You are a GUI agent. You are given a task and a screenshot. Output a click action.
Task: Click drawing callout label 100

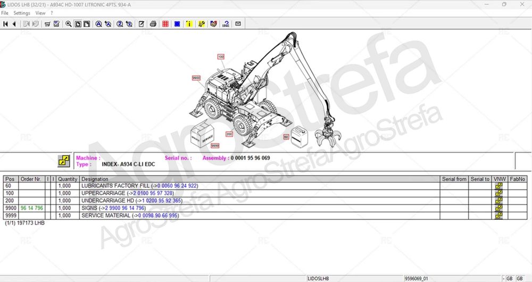click(221, 57)
